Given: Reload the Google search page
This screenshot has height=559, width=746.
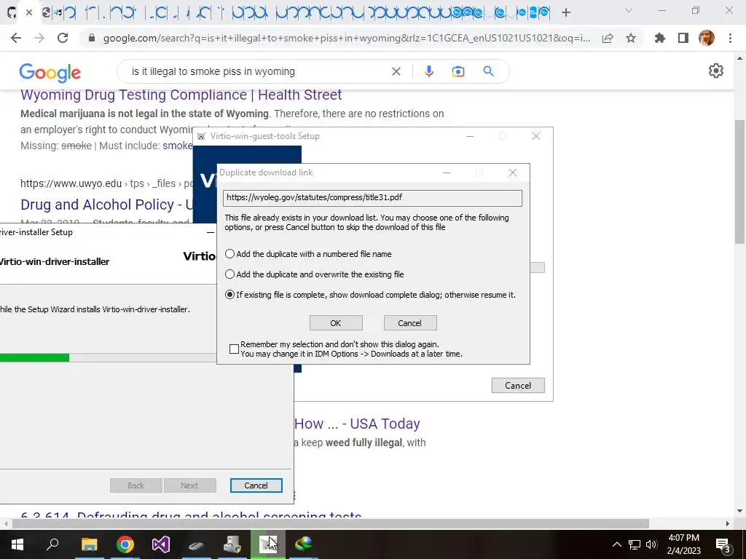Looking at the screenshot, I should (x=63, y=38).
